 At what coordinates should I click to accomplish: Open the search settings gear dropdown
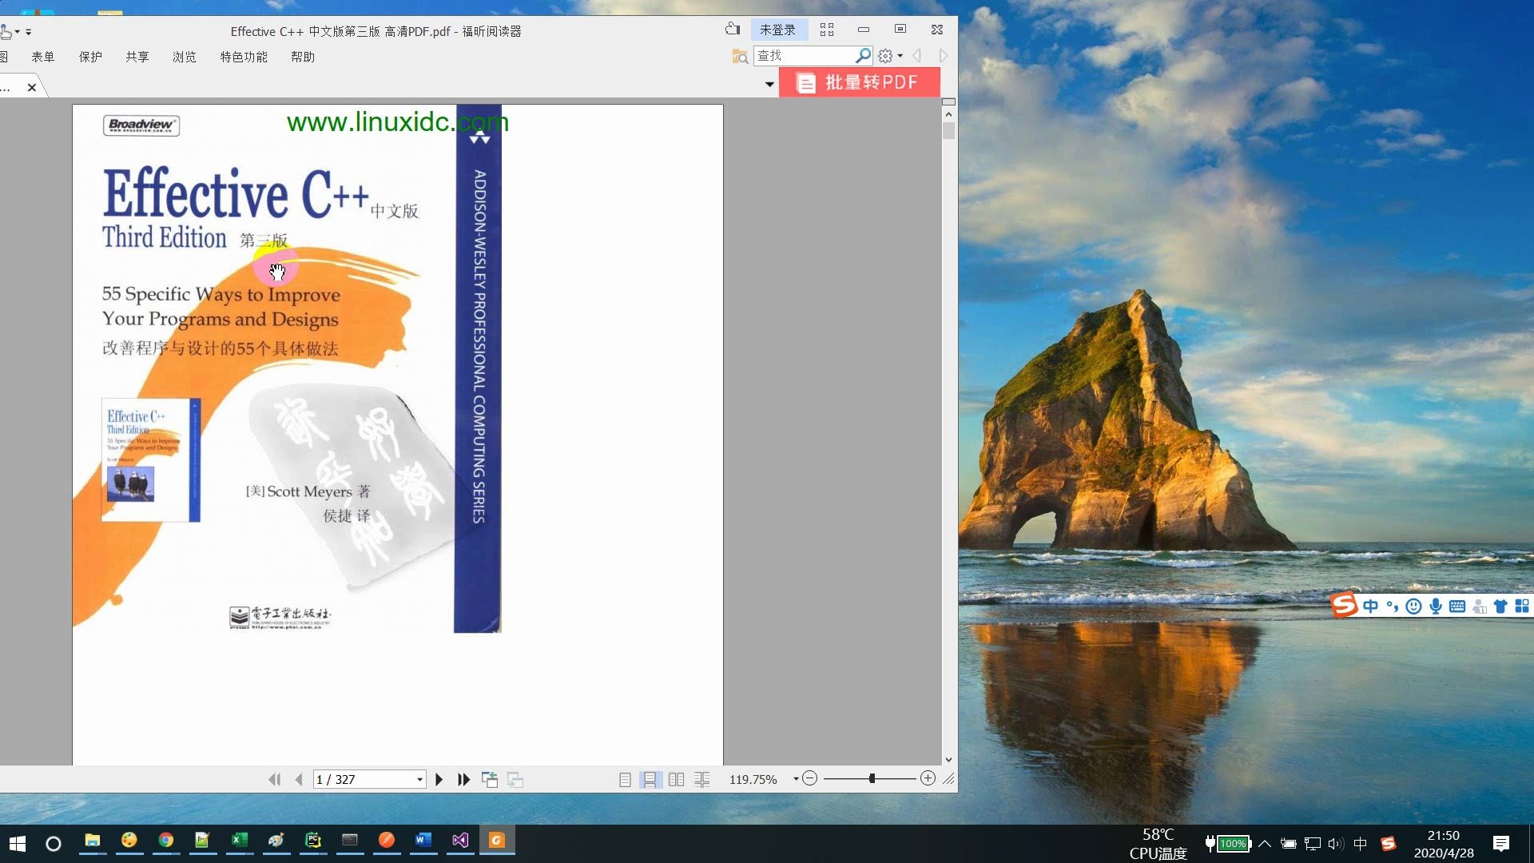(x=890, y=56)
